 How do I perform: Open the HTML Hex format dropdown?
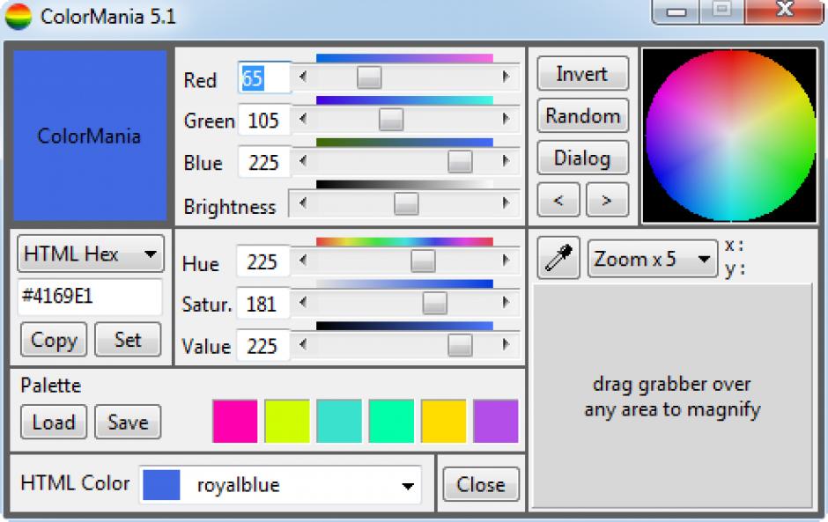click(91, 254)
